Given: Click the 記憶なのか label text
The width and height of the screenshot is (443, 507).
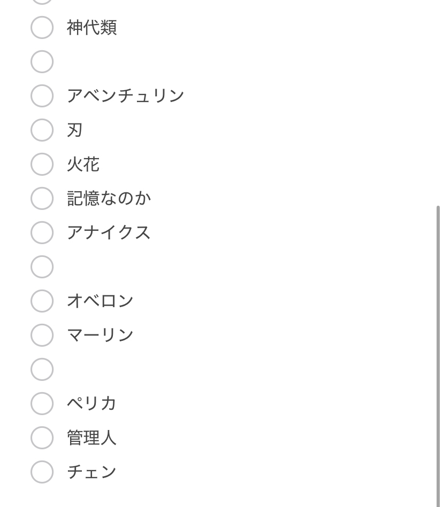Looking at the screenshot, I should pyautogui.click(x=109, y=199).
